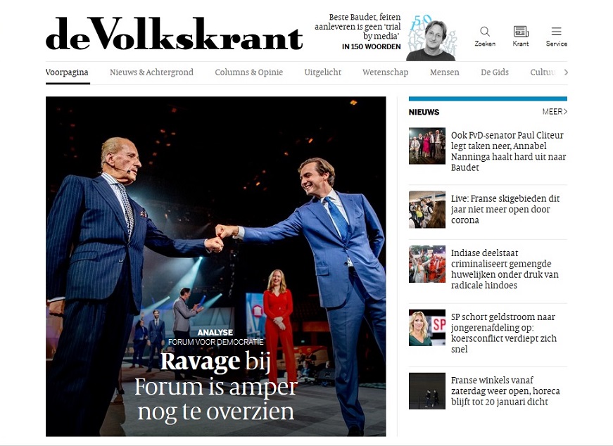Open the Wetenschap section
The image size is (613, 446).
point(386,72)
